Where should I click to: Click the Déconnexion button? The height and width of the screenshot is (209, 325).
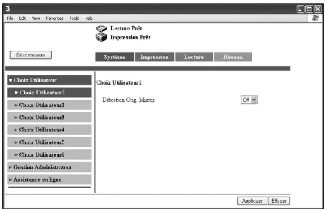(x=30, y=55)
